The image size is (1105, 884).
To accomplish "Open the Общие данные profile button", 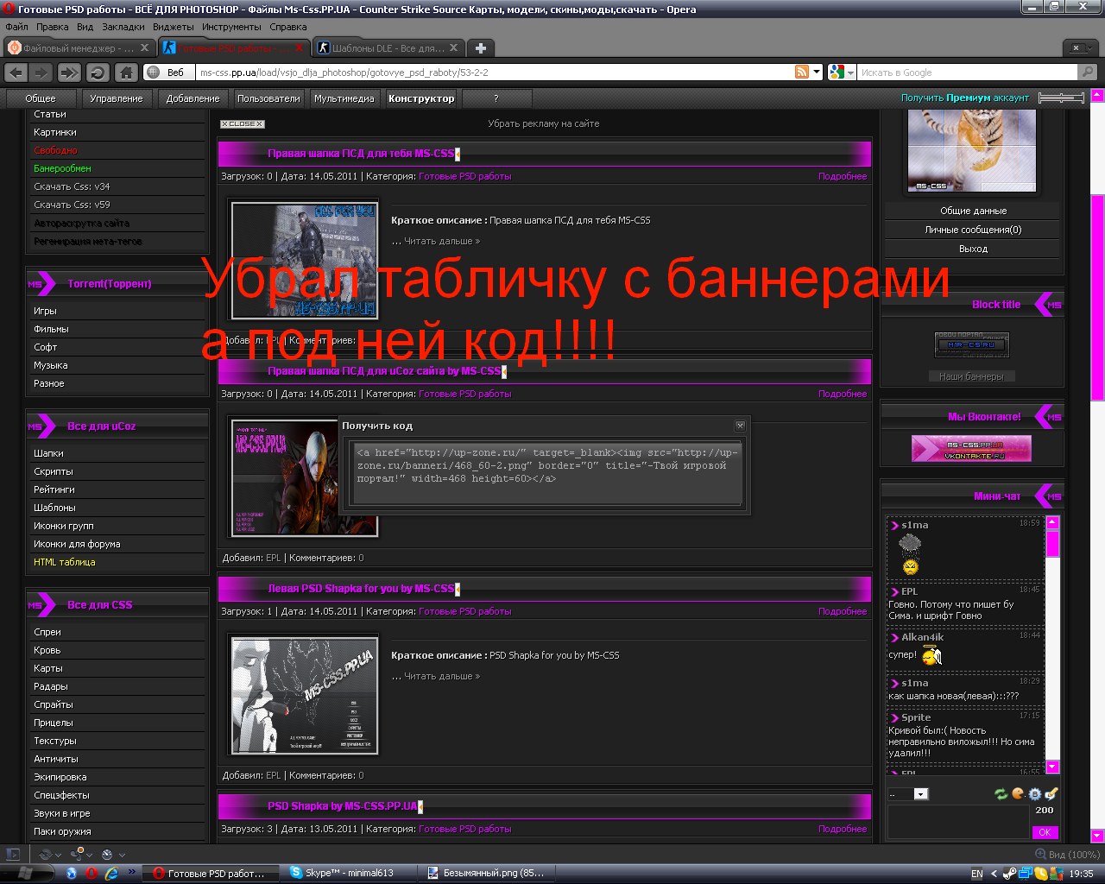I will [x=973, y=211].
